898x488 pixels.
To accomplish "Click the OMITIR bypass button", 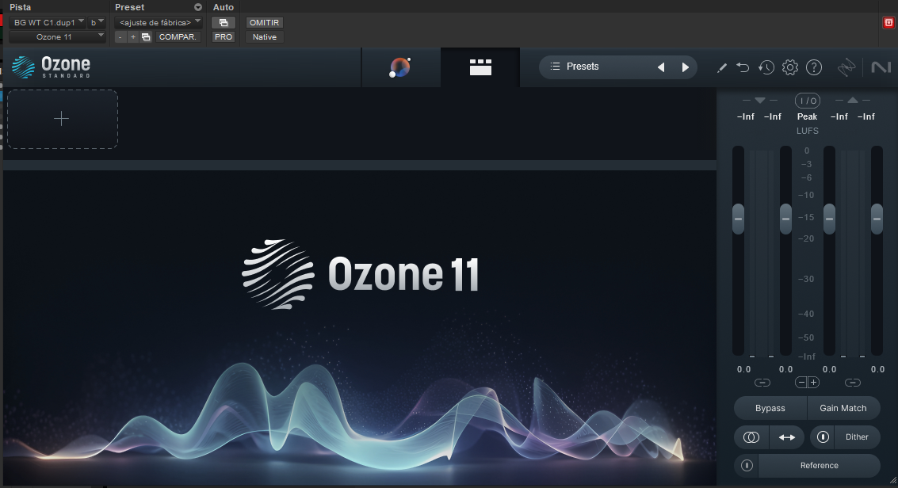I will [x=264, y=23].
